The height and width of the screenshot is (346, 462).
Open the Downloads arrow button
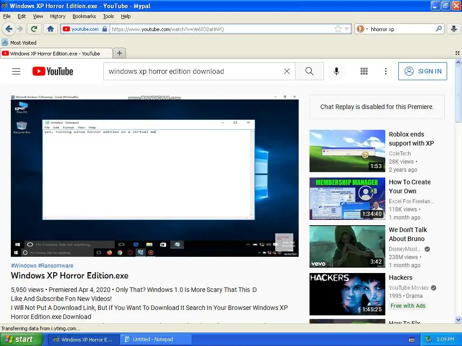(x=454, y=29)
